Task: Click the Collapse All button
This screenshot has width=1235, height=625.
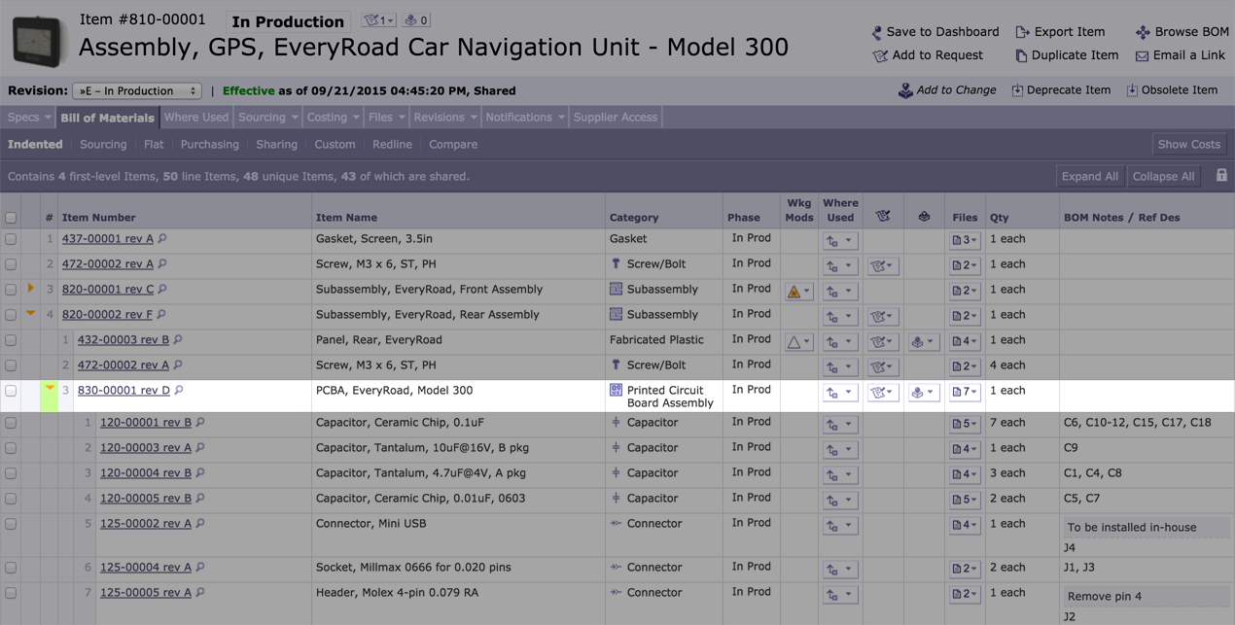Action: [1163, 176]
